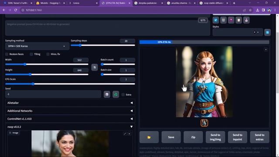Screen dimensions: 279x157
Task: Expand ControlNet v1.1.410 section
Action: (x=70, y=119)
